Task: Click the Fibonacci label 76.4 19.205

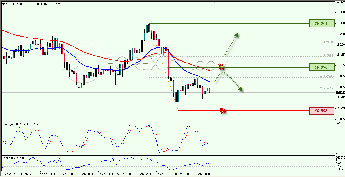Action: click(x=327, y=42)
